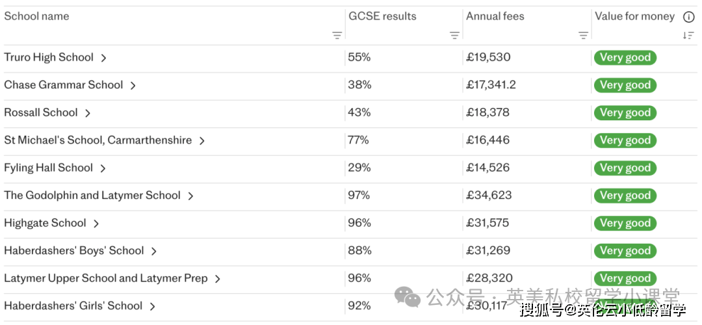The width and height of the screenshot is (702, 325).
Task: Select the GCSE results column header
Action: (x=382, y=16)
